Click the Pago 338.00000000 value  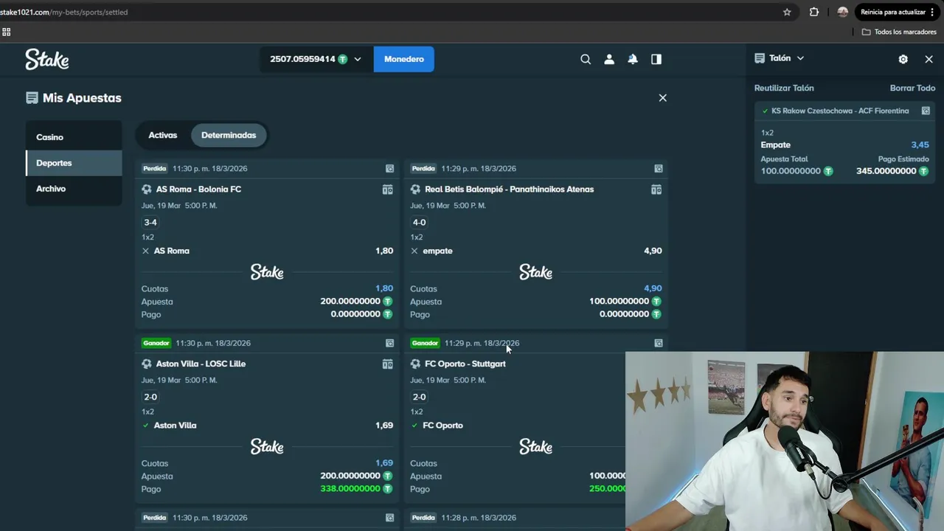pyautogui.click(x=350, y=489)
